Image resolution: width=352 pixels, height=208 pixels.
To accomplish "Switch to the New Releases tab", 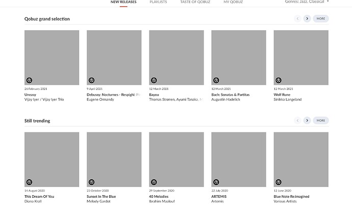I will click(123, 2).
